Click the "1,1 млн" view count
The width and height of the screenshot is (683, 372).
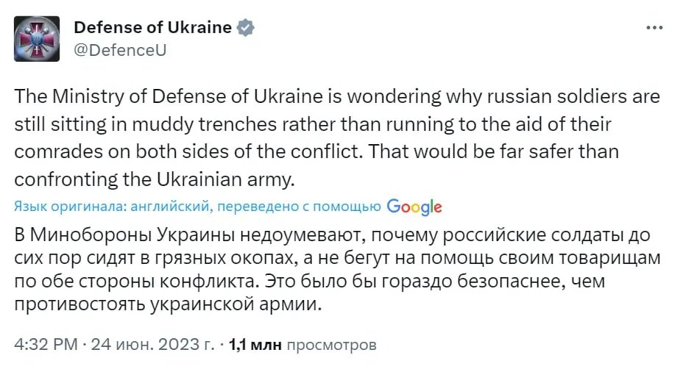(255, 344)
